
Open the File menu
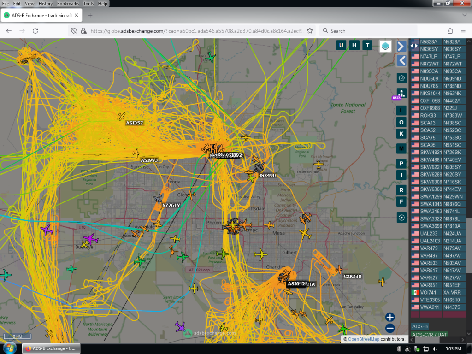[x=6, y=4]
